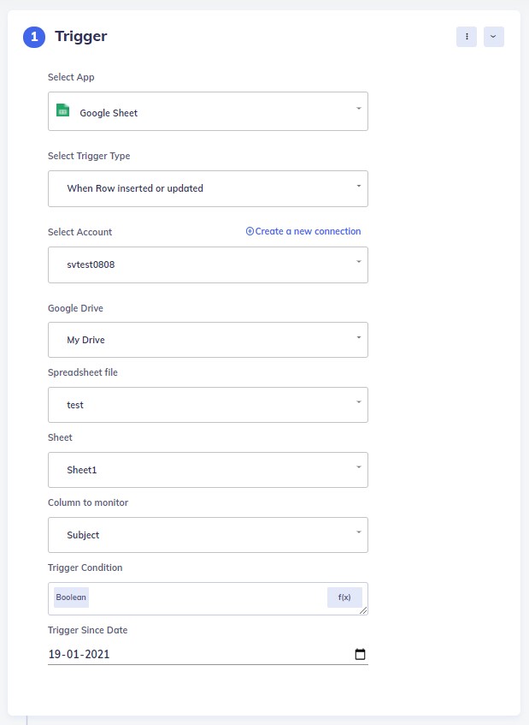Collapse the Trigger step using the chevron icon
Screen dimensions: 529x725
click(x=493, y=37)
